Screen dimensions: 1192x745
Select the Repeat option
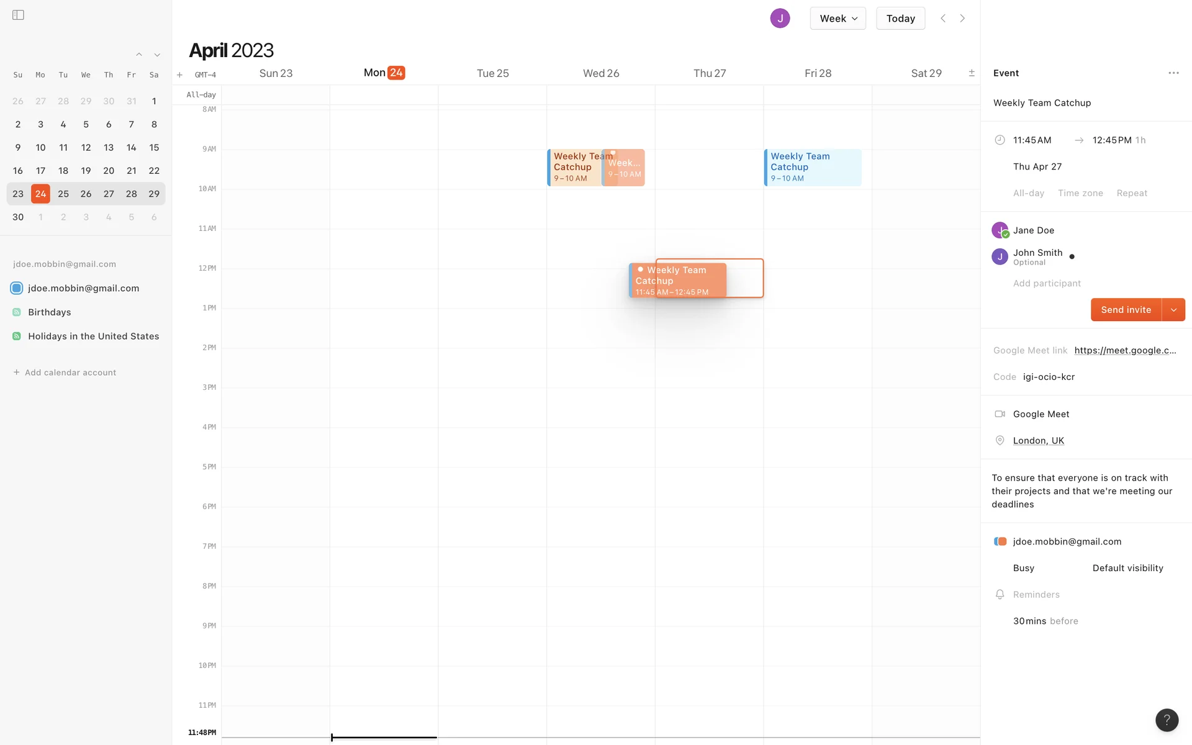[x=1131, y=193]
